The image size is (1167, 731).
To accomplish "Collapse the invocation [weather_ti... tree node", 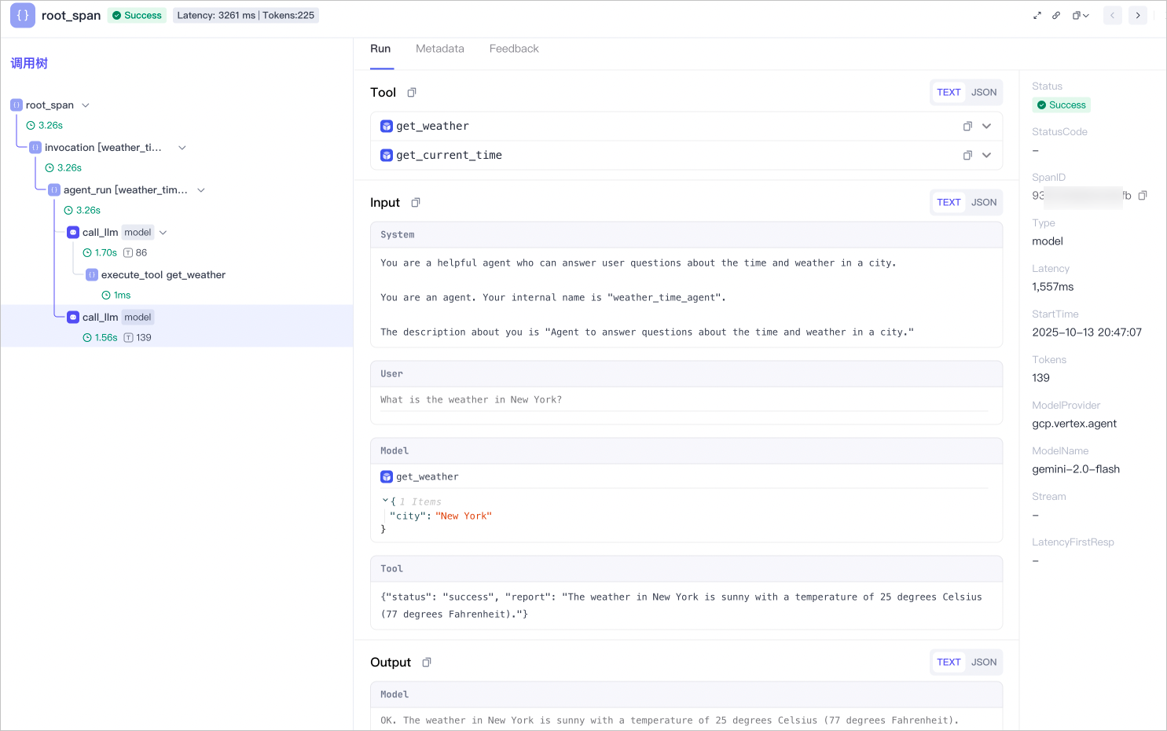I will coord(182,148).
